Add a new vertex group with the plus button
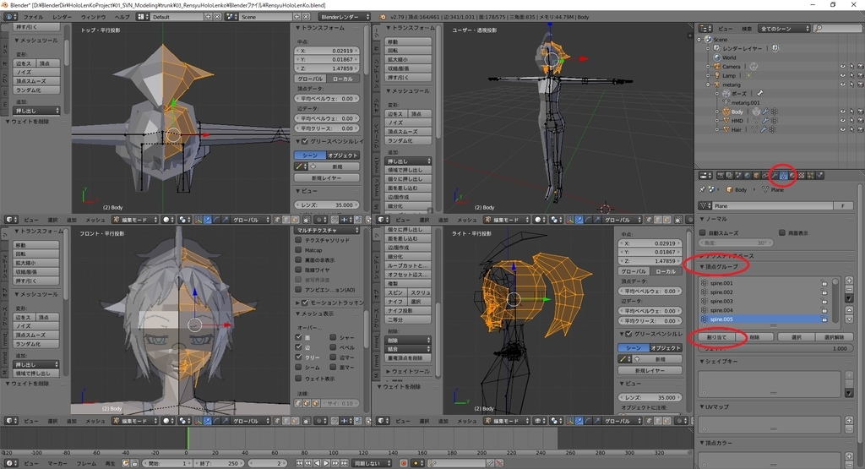Image resolution: width=865 pixels, height=469 pixels. click(x=850, y=281)
